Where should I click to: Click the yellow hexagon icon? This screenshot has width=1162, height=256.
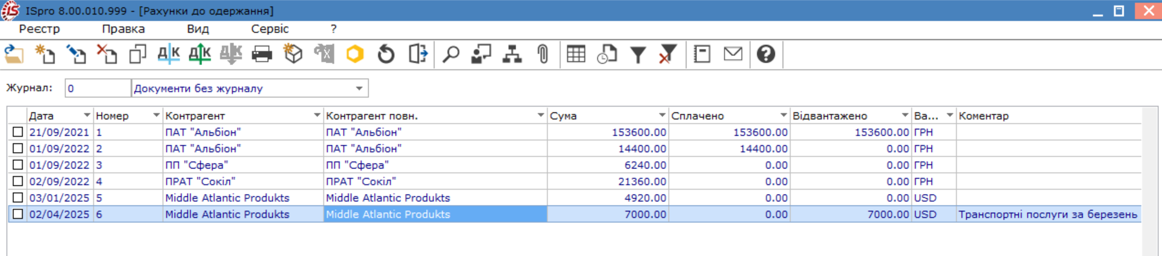[355, 55]
